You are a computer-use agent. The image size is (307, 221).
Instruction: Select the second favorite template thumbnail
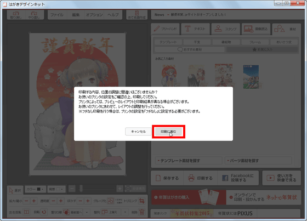196,76
